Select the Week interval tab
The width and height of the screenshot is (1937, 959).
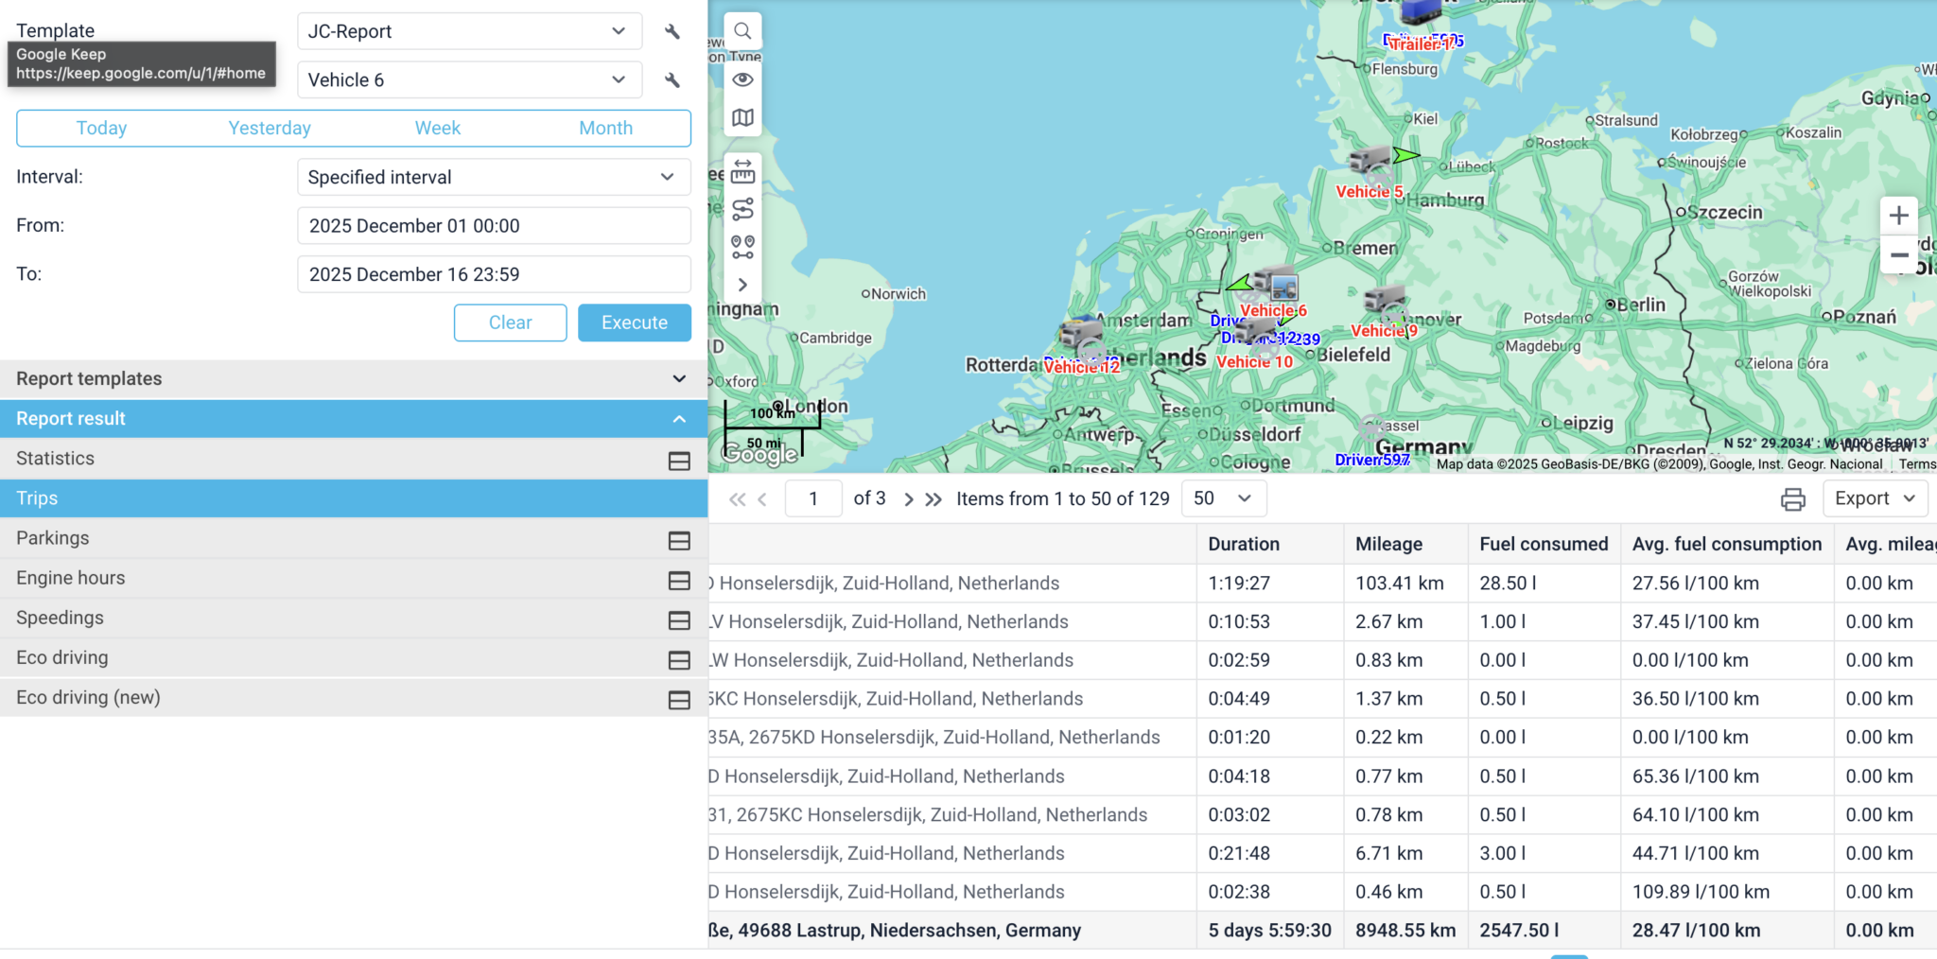coord(438,128)
